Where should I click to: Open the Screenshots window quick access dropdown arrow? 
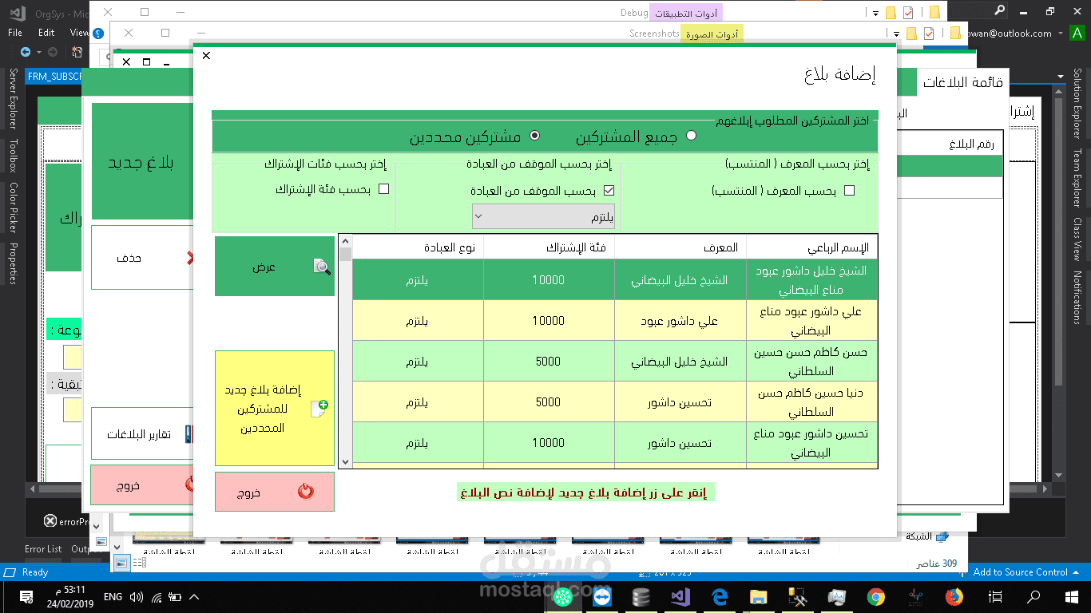pos(897,34)
